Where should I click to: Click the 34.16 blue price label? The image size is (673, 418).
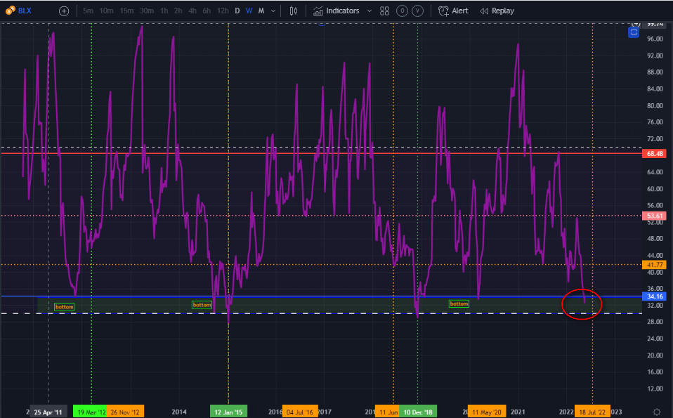click(655, 296)
